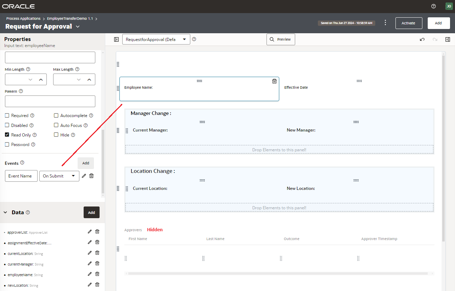Viewport: 455px width, 291px height.
Task: Enable the Required checkbox
Action: [7, 116]
